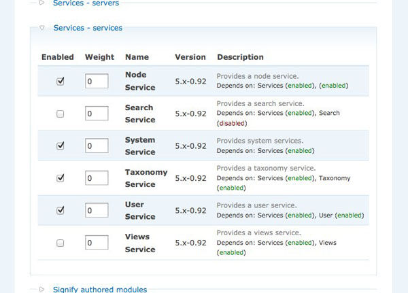The height and width of the screenshot is (293, 408).
Task: Disable the Taxonomy Service checkbox
Action: click(x=61, y=178)
